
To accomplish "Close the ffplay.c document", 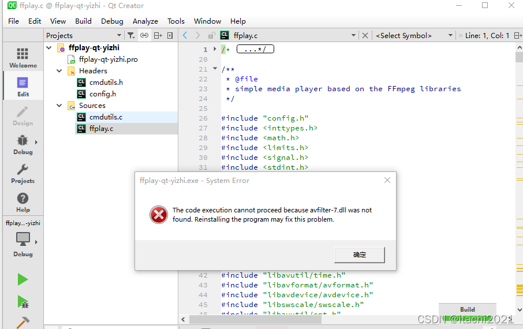I will tap(365, 35).
